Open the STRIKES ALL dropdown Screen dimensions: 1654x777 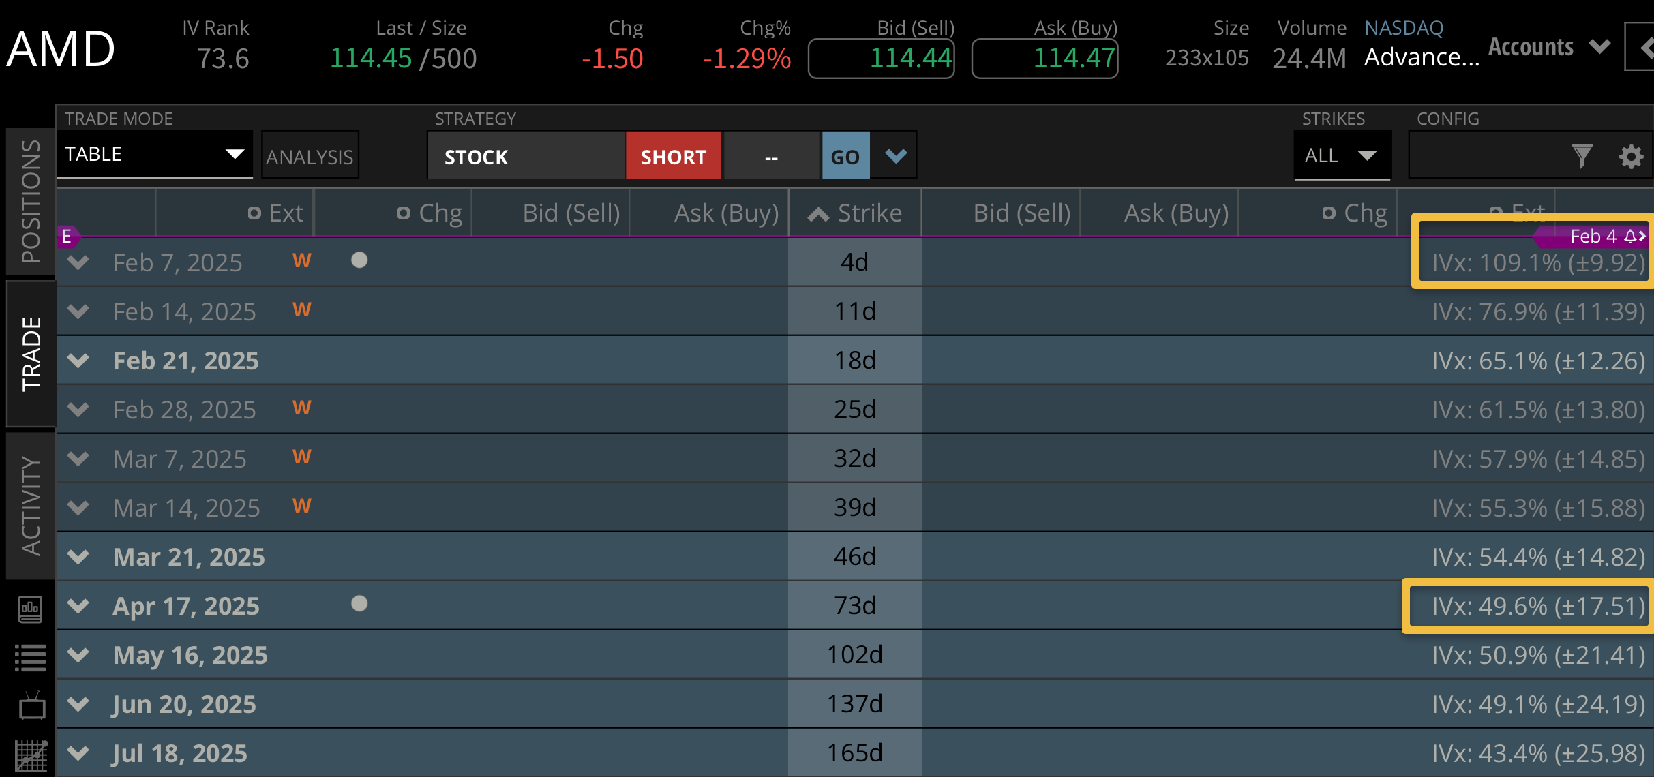click(x=1342, y=155)
